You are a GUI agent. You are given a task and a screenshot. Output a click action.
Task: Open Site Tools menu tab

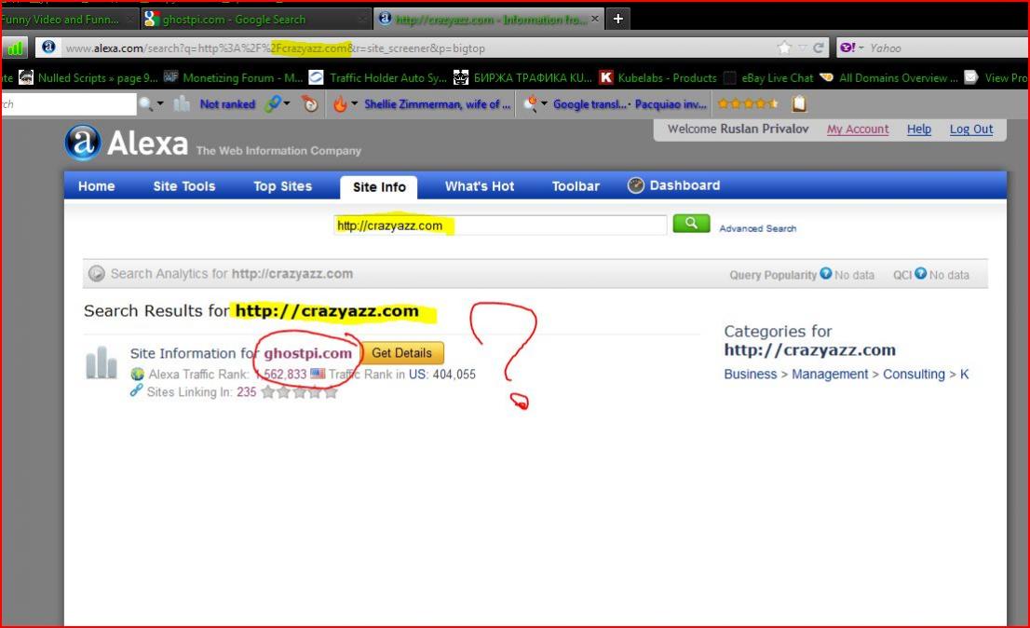coord(184,186)
